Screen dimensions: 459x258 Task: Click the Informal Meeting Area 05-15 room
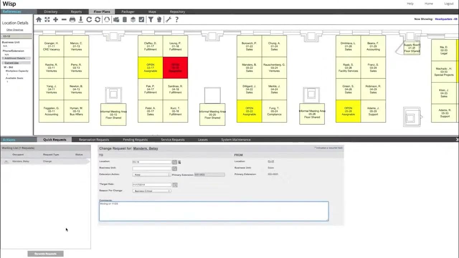click(x=113, y=115)
